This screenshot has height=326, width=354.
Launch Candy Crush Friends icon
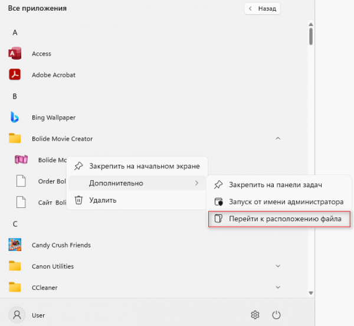(x=15, y=244)
